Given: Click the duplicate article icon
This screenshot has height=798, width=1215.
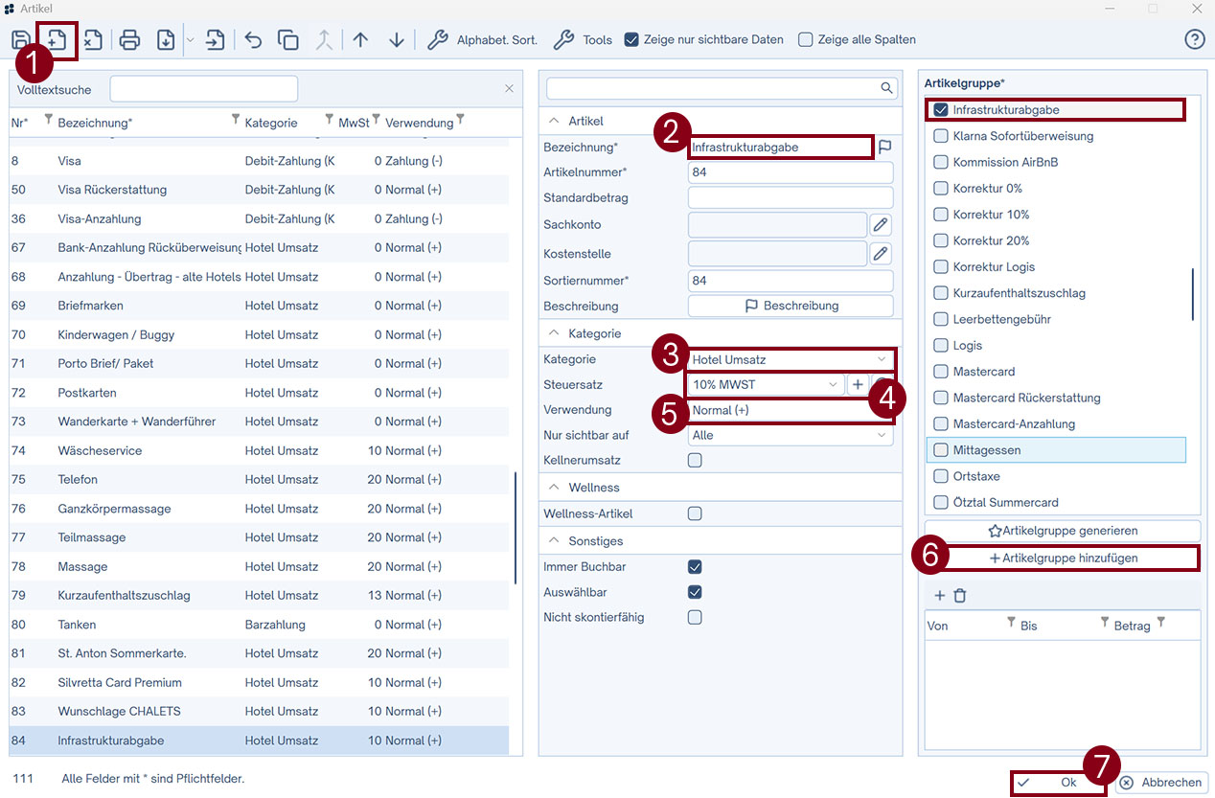Looking at the screenshot, I should click(288, 40).
